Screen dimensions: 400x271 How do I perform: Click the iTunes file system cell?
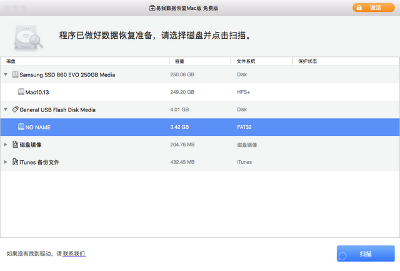coord(244,162)
